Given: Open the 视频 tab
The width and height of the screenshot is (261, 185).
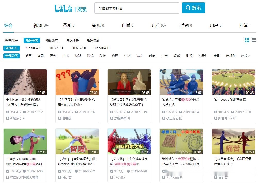Looking at the screenshot, I should pos(41,25).
